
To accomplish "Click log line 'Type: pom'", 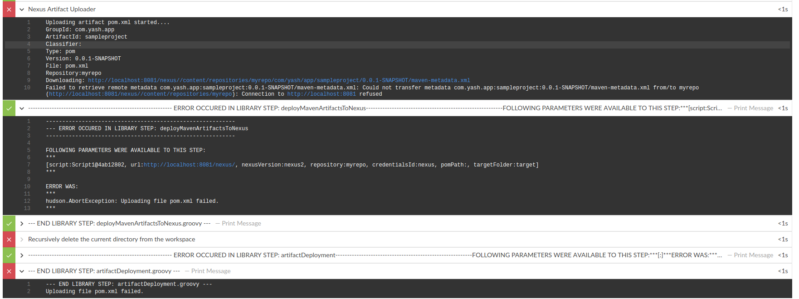I will [x=60, y=51].
